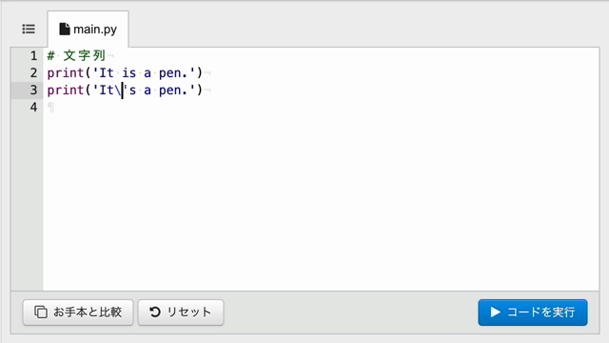Viewport: 609px width, 343px height.
Task: Click the print keyword on line 3
Action: (66, 91)
